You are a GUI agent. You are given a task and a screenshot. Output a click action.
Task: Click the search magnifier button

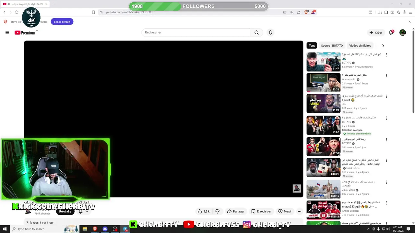coord(256,32)
